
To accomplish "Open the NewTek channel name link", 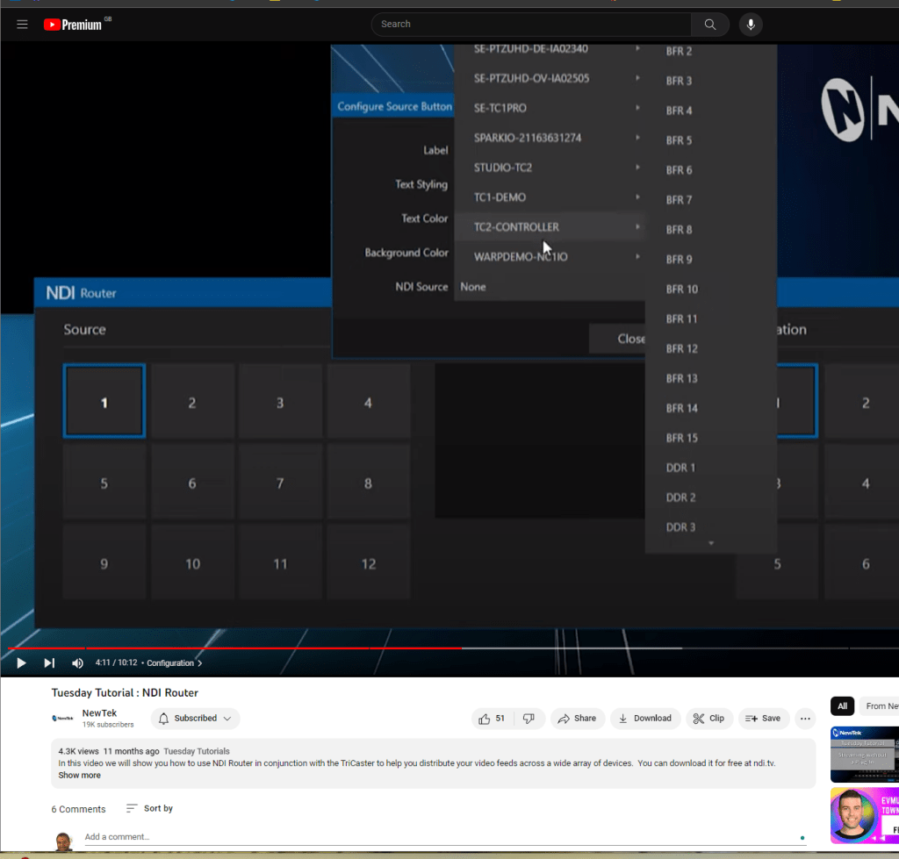I will tap(99, 712).
